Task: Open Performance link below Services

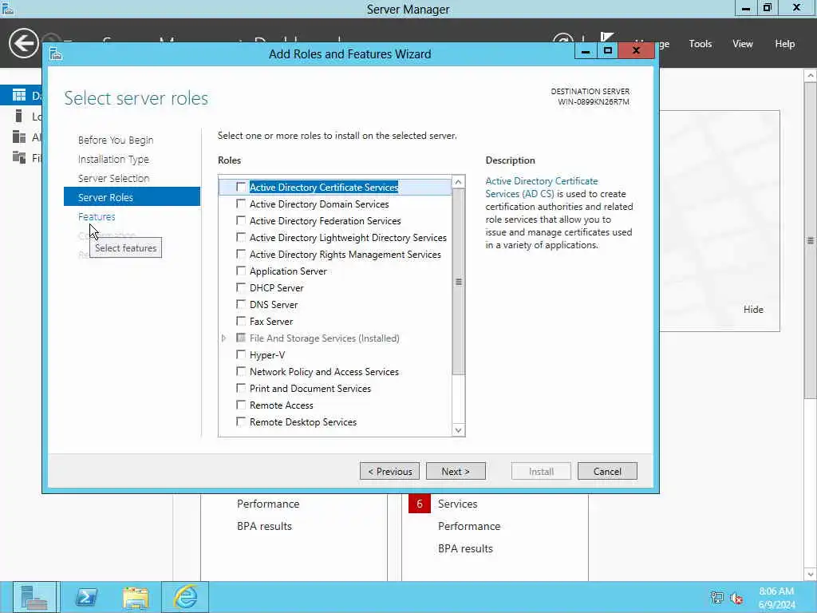Action: [469, 527]
